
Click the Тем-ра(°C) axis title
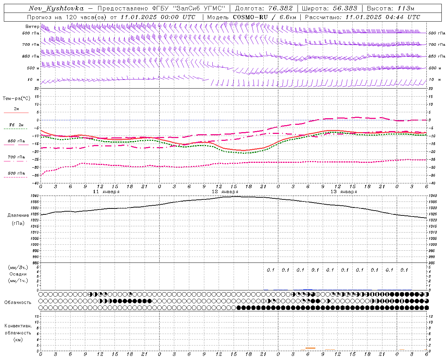pyautogui.click(x=16, y=99)
